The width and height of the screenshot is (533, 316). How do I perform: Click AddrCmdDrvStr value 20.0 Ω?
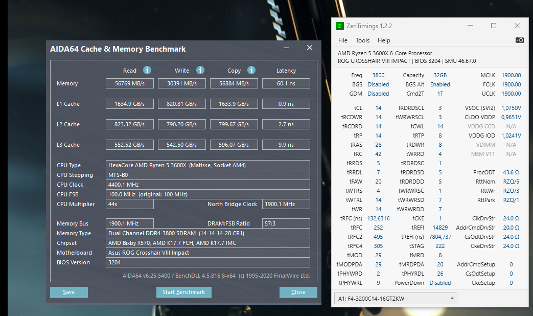[511, 228]
